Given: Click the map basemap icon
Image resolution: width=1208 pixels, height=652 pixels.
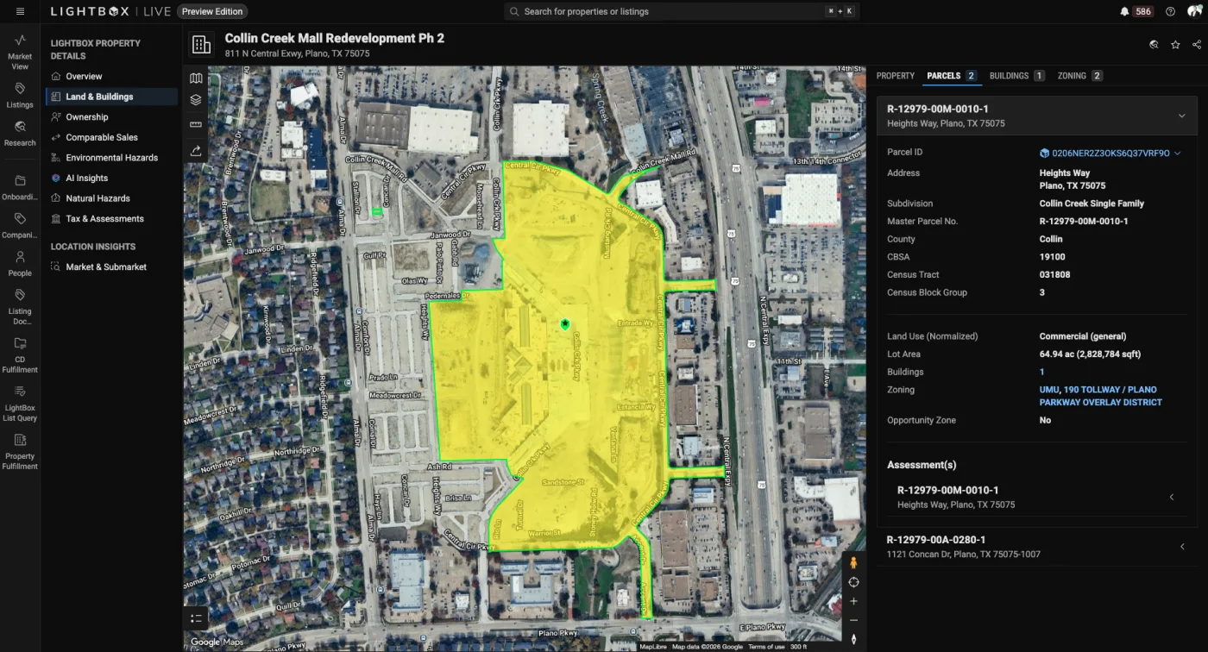Looking at the screenshot, I should 196,78.
